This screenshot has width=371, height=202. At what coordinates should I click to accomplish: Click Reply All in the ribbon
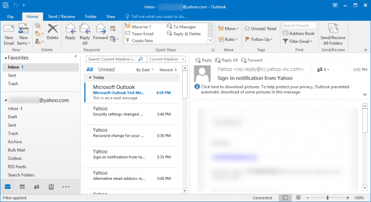tap(85, 35)
